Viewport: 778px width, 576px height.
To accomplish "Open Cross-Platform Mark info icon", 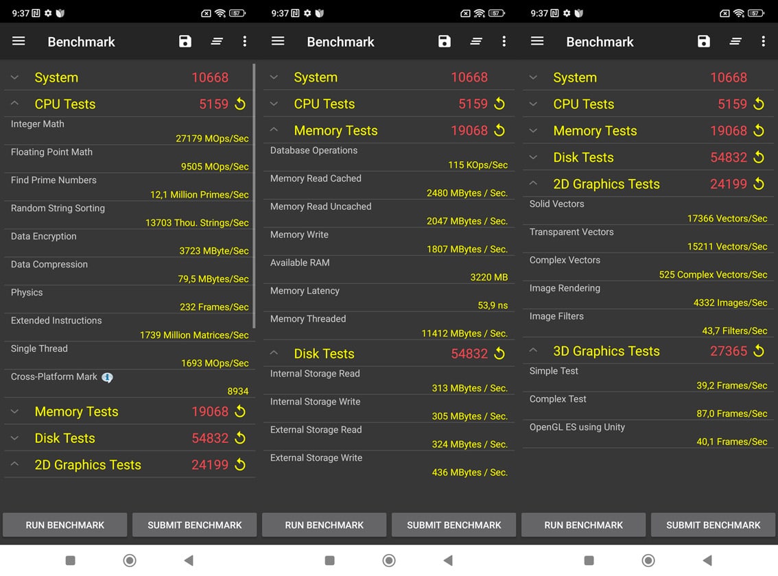I will click(107, 377).
